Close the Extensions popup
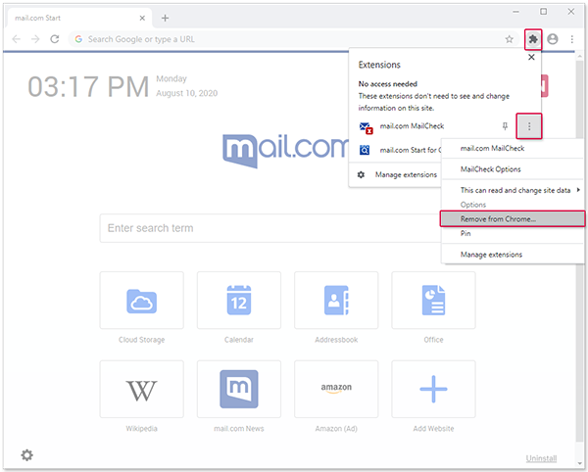Image resolution: width=588 pixels, height=472 pixels. [531, 58]
